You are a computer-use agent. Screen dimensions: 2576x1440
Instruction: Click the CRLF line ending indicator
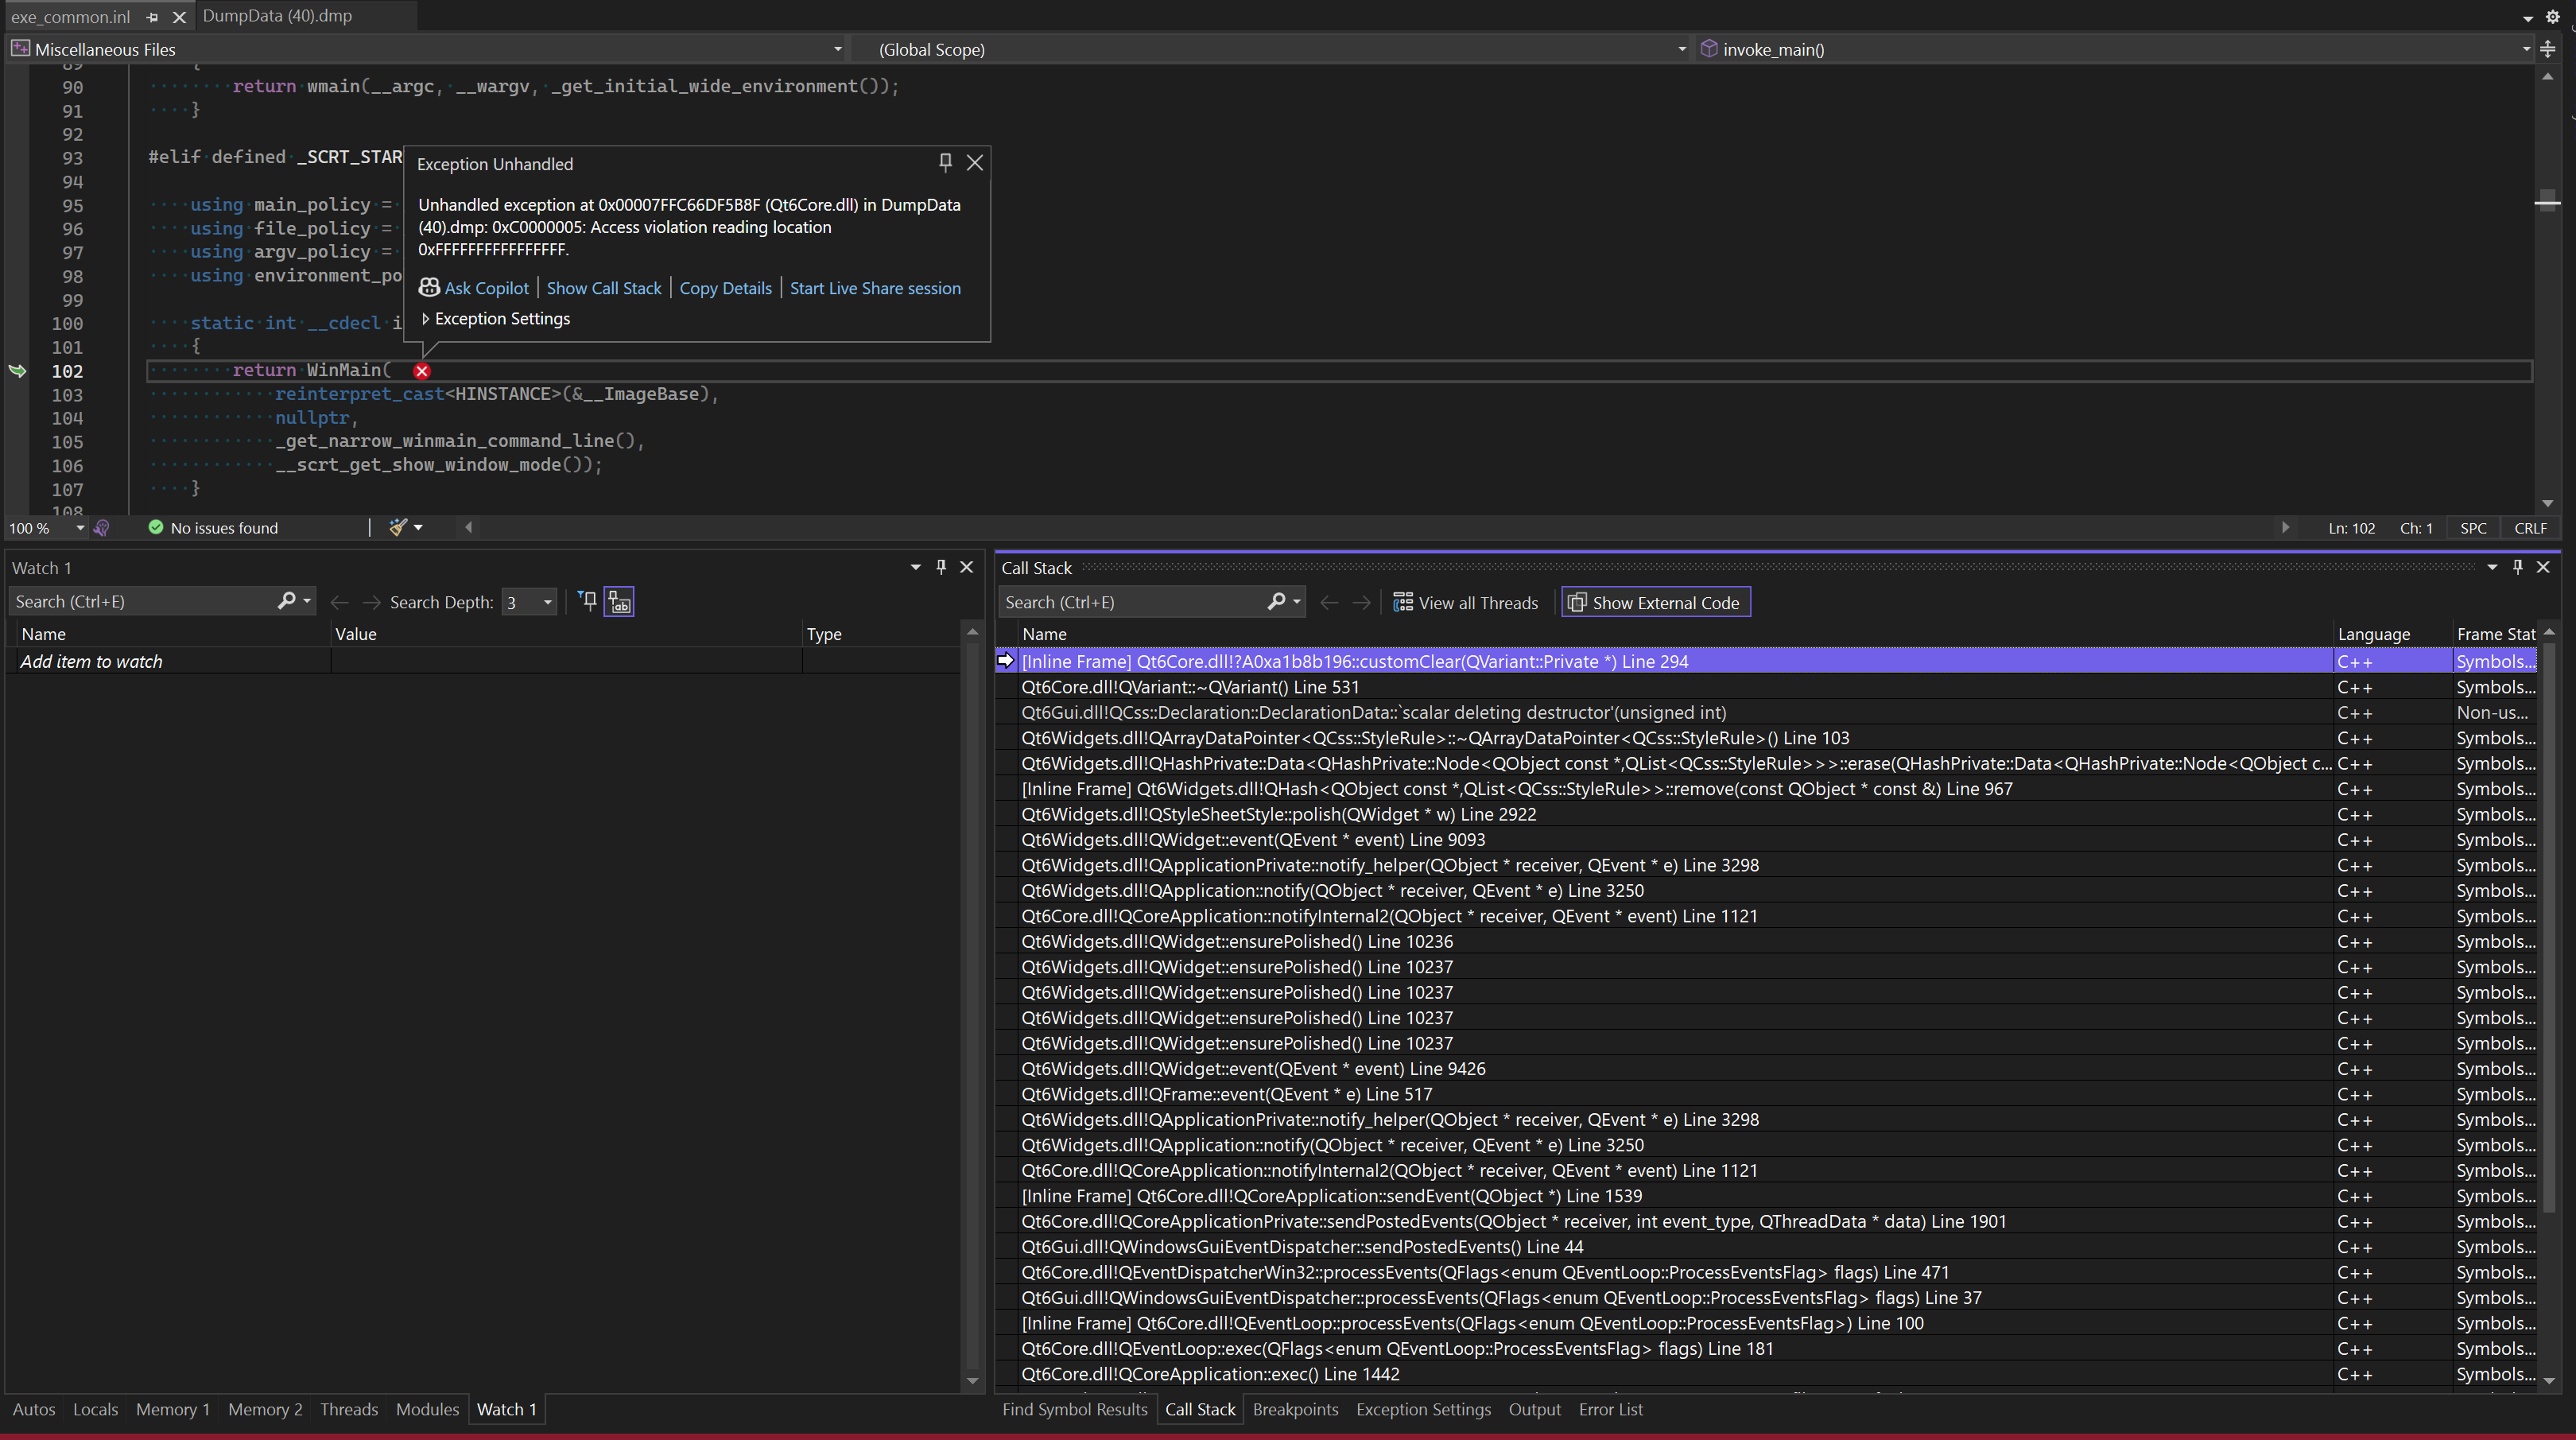[2530, 528]
